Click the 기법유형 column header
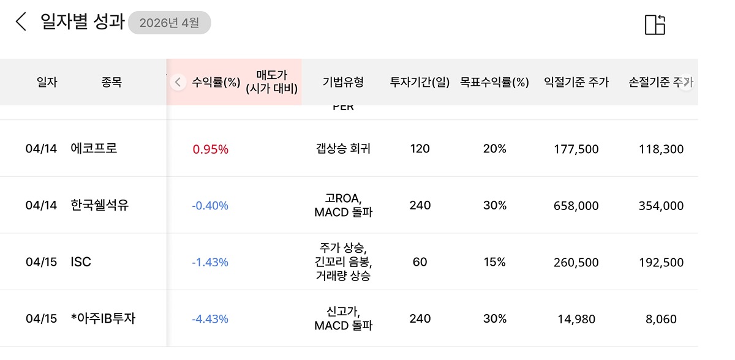Image resolution: width=735 pixels, height=360 pixels. point(343,82)
